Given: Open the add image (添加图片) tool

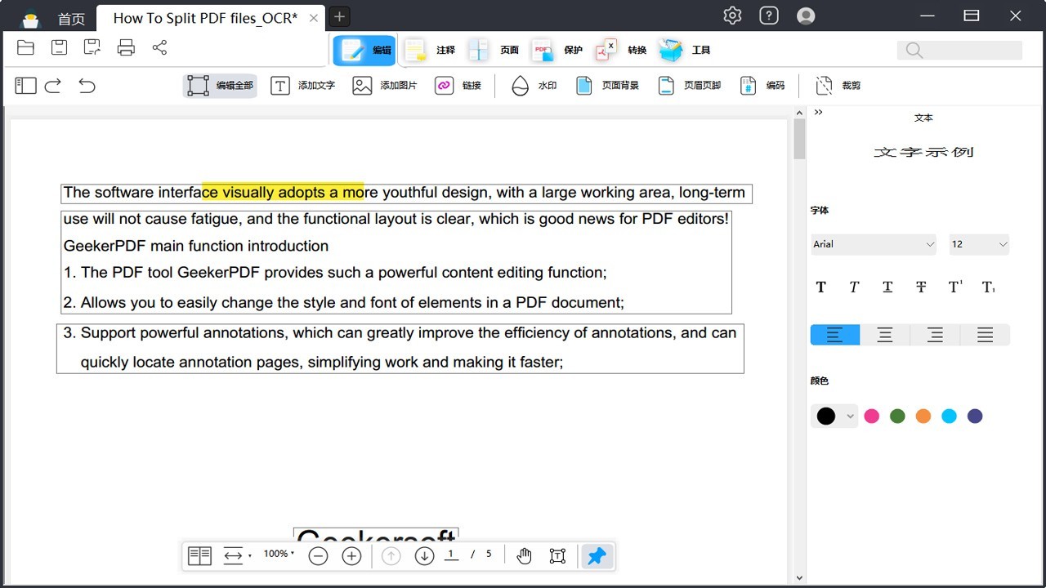Looking at the screenshot, I should (x=384, y=86).
